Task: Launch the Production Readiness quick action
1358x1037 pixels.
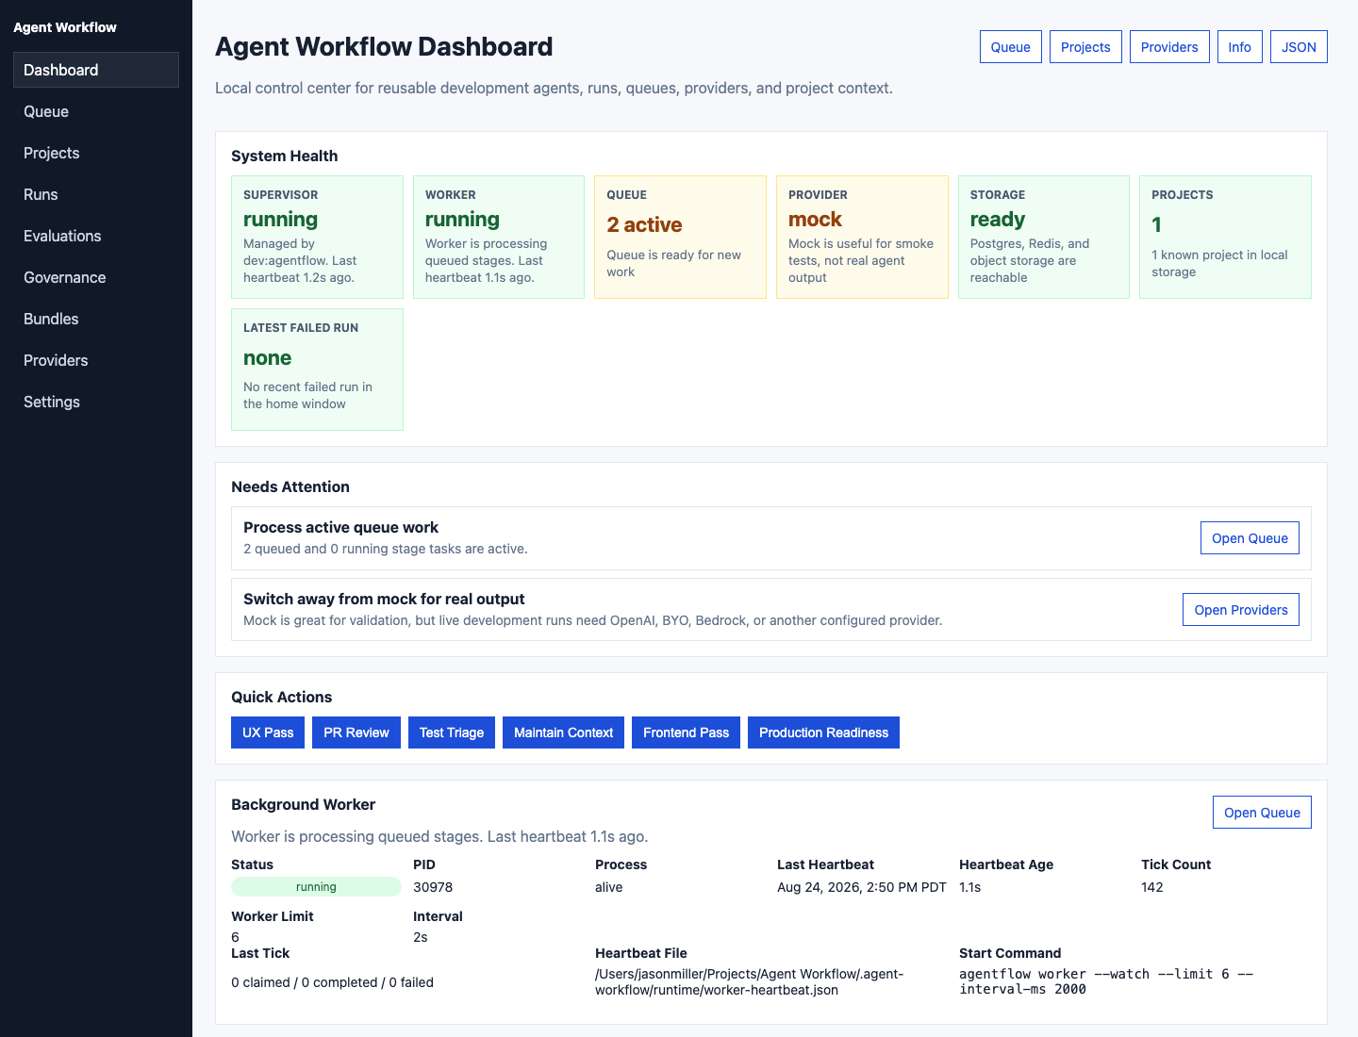Action: [823, 732]
